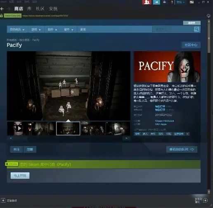Click the Pacify breadcrumb link
The image size is (213, 208).
click(x=36, y=40)
